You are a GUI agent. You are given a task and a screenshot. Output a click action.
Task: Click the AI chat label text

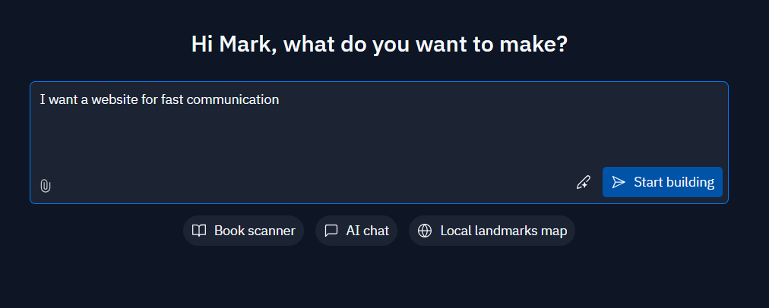coord(367,231)
